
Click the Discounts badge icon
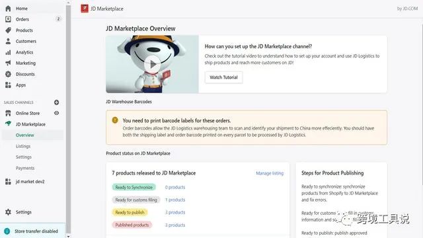tap(8, 74)
